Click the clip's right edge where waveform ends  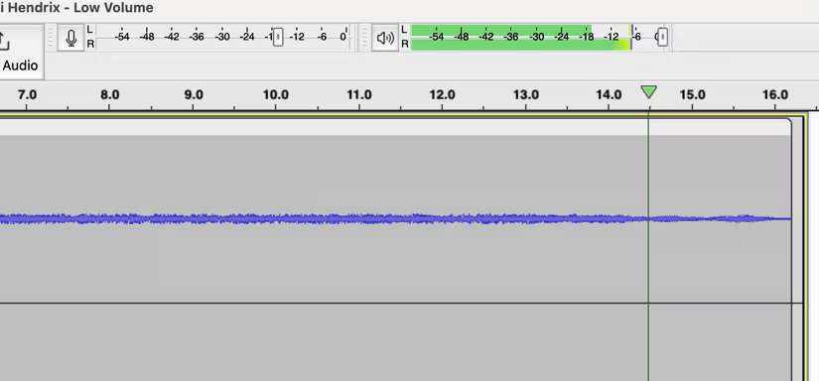point(791,218)
